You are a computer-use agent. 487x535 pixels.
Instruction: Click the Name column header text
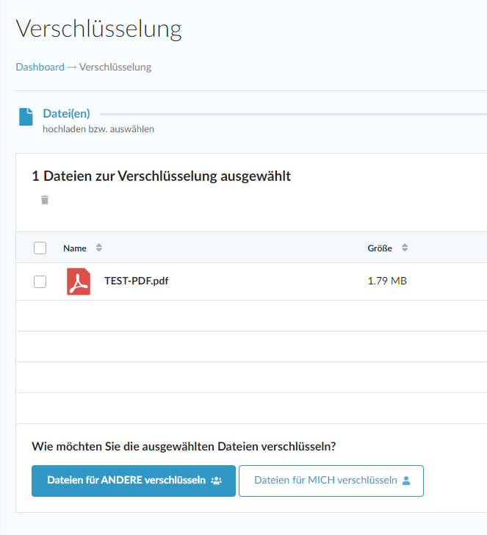[x=75, y=248]
